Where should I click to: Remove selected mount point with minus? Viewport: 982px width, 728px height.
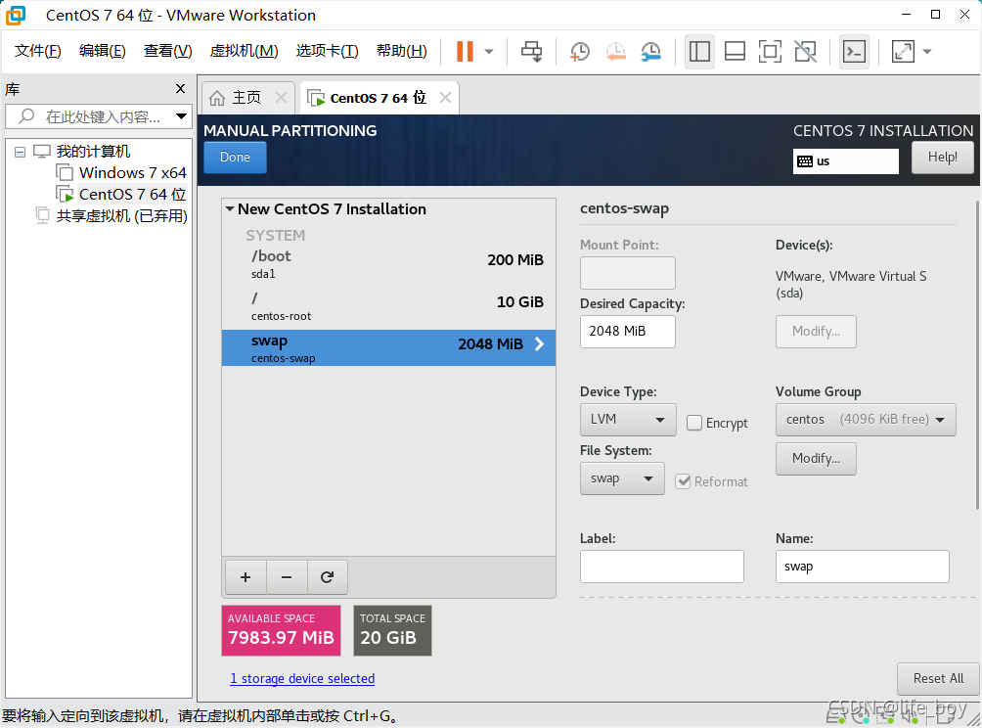[287, 577]
